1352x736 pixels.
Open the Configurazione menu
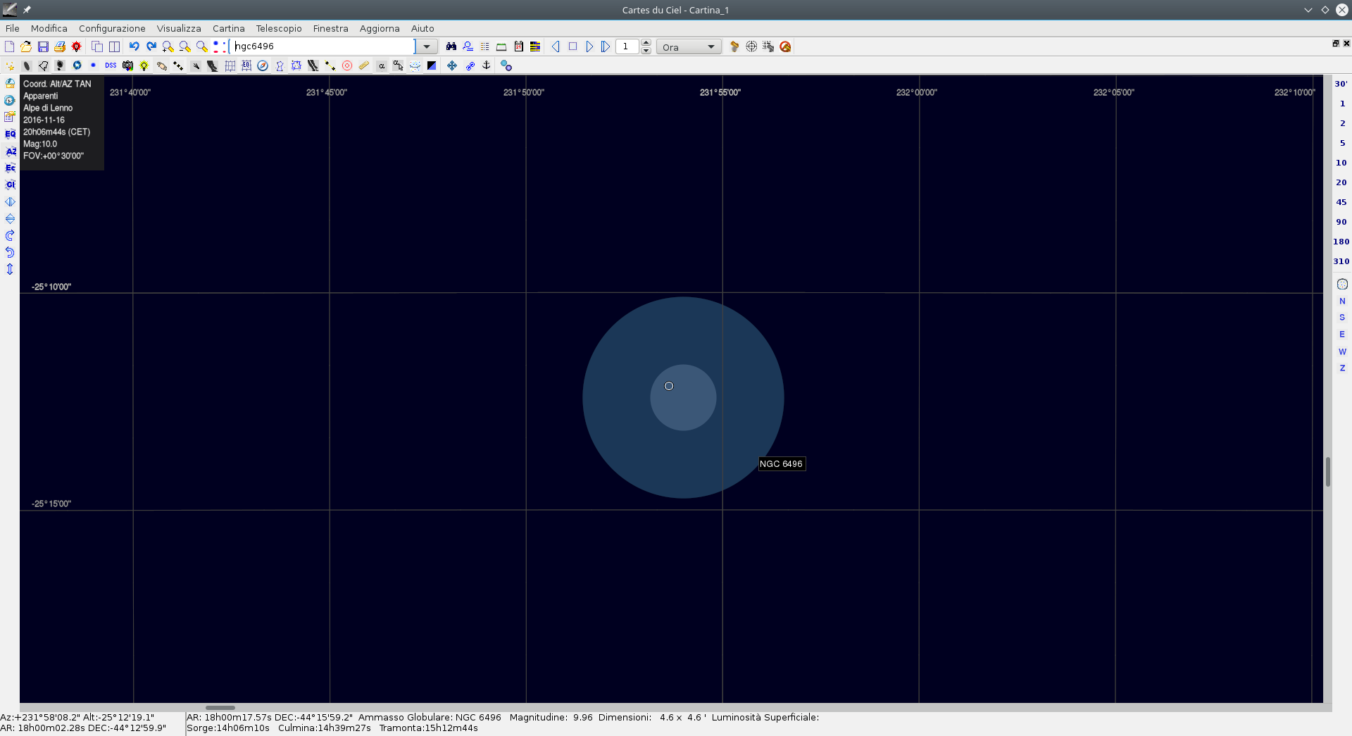112,28
